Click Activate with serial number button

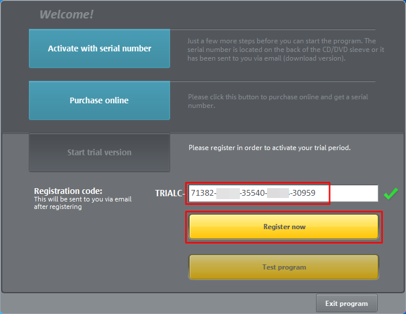coord(99,48)
